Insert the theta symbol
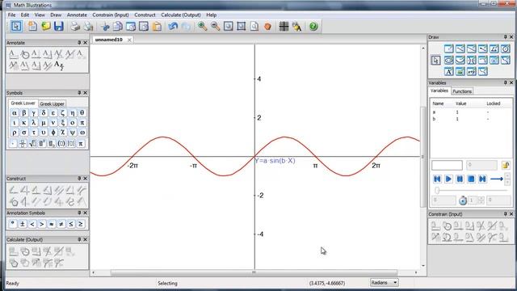The width and height of the screenshot is (517, 291). tap(82, 113)
